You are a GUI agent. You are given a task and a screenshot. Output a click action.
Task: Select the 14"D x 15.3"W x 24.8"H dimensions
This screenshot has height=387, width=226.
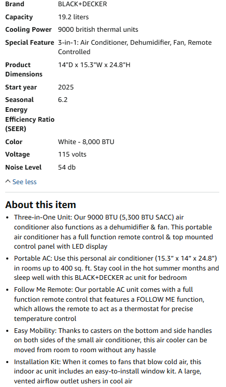click(94, 65)
